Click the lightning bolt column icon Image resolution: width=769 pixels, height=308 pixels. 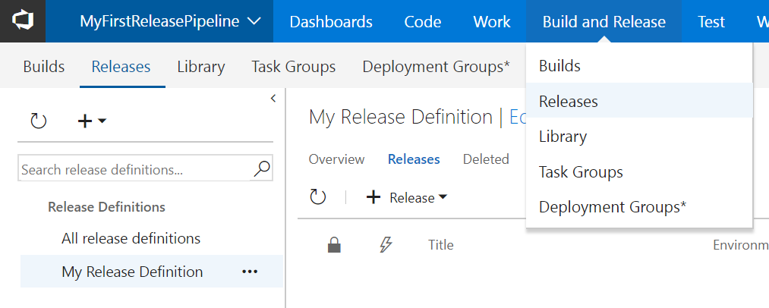click(x=386, y=244)
